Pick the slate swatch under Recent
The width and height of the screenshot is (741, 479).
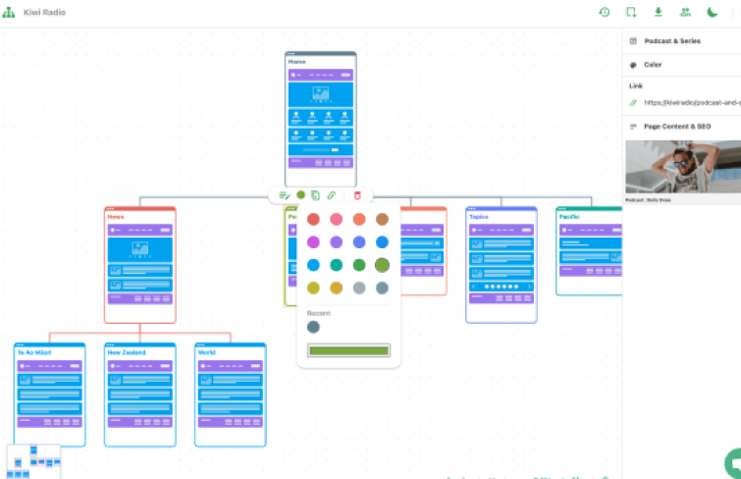tap(313, 327)
